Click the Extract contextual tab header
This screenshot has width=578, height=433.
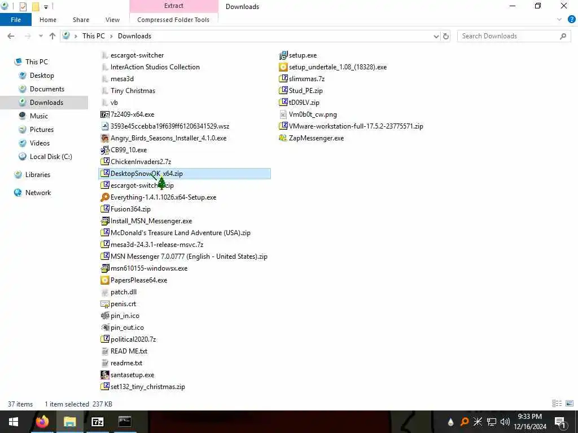174,6
